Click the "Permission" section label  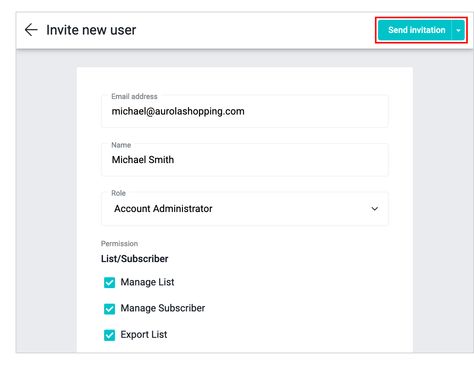119,243
